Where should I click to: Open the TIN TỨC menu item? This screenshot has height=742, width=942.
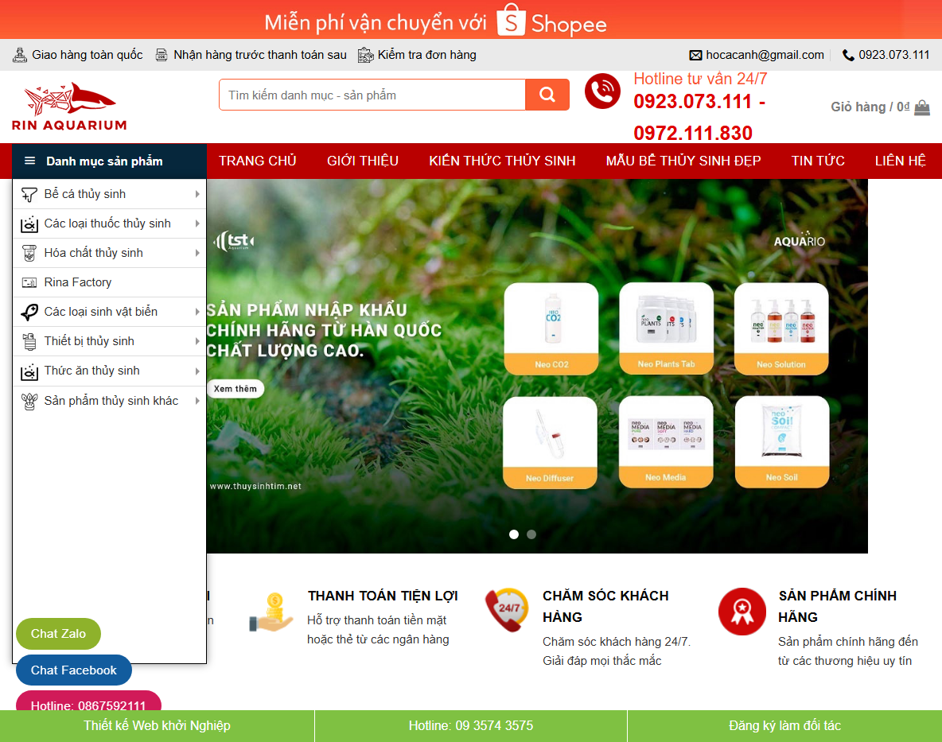817,160
